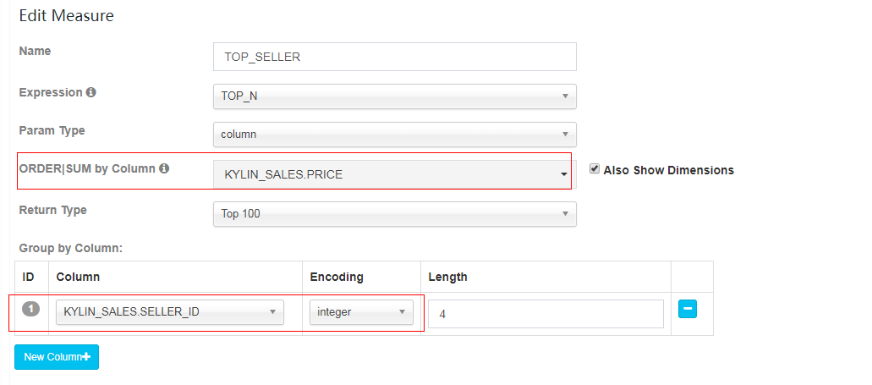Click into the Length field showing 4

tap(546, 314)
